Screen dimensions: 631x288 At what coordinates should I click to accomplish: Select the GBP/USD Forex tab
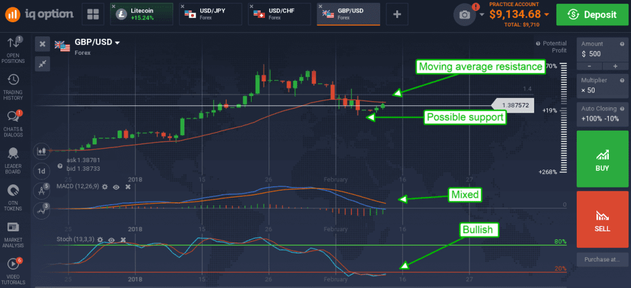click(349, 15)
